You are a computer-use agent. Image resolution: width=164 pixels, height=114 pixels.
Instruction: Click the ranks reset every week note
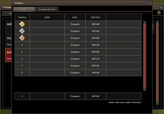[x=125, y=102]
